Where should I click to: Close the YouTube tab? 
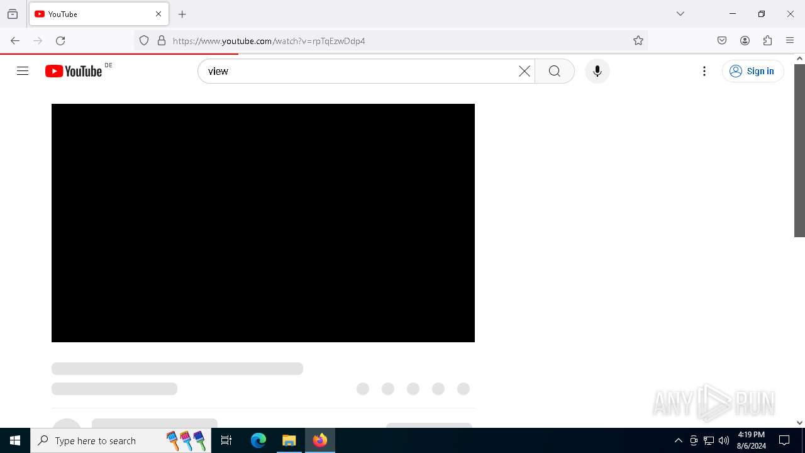[x=158, y=14]
